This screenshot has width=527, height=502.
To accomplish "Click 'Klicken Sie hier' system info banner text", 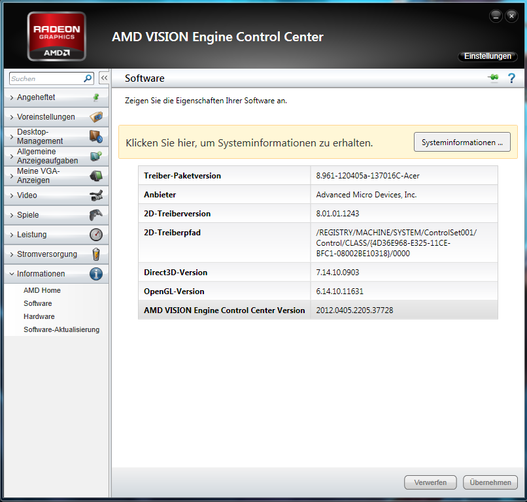I will [249, 142].
